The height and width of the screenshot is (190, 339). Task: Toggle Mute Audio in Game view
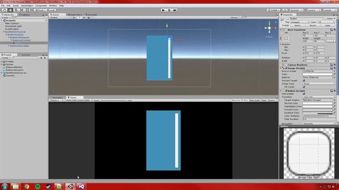pyautogui.click(x=254, y=100)
